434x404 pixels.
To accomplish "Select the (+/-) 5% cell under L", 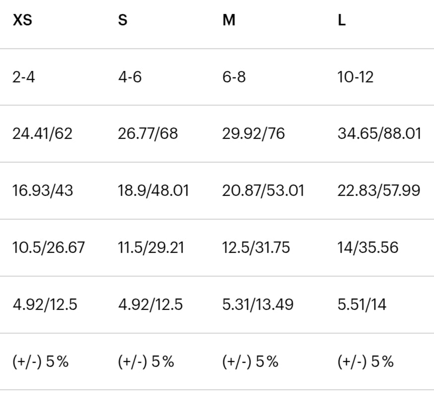I will click(x=366, y=361).
